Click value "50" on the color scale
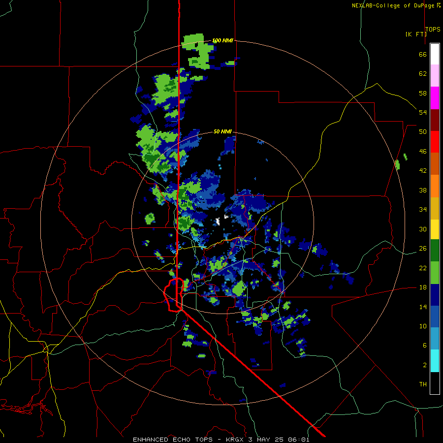 pos(423,132)
